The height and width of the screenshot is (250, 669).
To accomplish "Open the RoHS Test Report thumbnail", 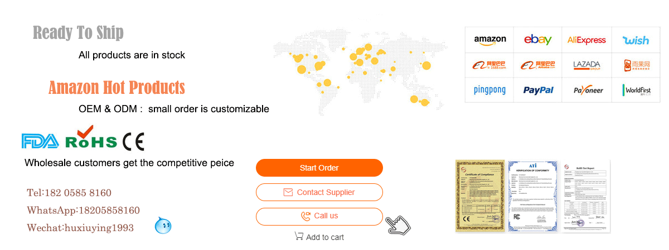I will point(586,196).
